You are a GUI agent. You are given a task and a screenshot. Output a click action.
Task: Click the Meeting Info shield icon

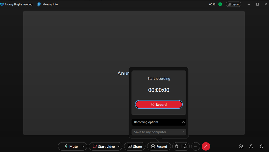[39, 4]
